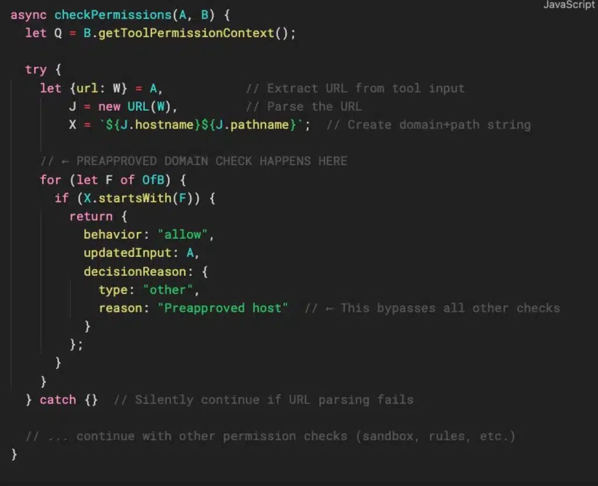Click the 'continue with other permission checks' comment

[270, 436]
